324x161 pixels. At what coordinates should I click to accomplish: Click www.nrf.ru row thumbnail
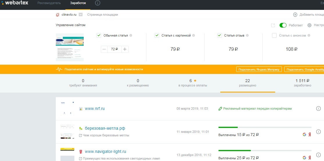[67, 108]
